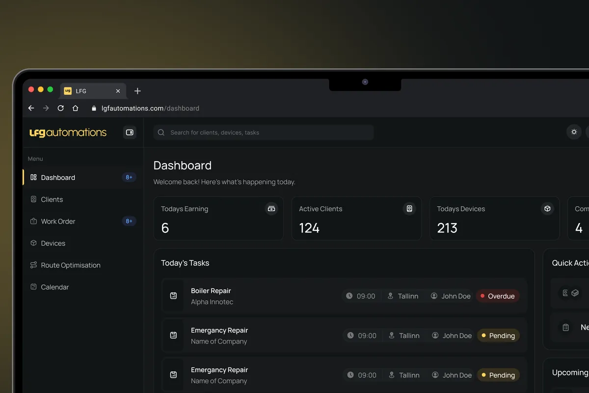This screenshot has width=589, height=393.
Task: Click the icon on the Active Clients card
Action: click(409, 208)
